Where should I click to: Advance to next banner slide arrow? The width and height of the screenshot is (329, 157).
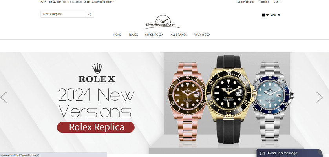[x=319, y=97]
